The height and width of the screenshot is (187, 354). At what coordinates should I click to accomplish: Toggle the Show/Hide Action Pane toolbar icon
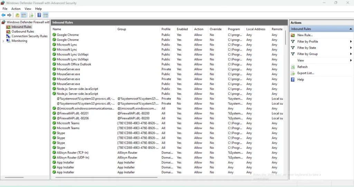46,15
